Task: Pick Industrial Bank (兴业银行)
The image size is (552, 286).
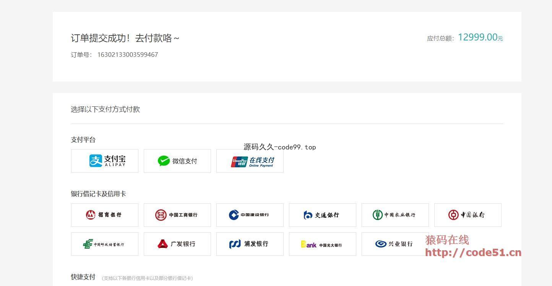Action: coord(395,244)
